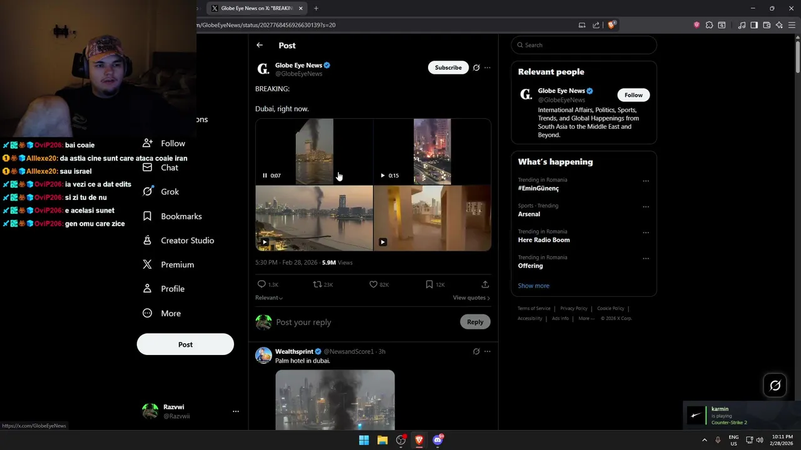Open Windows Start menu

(364, 440)
